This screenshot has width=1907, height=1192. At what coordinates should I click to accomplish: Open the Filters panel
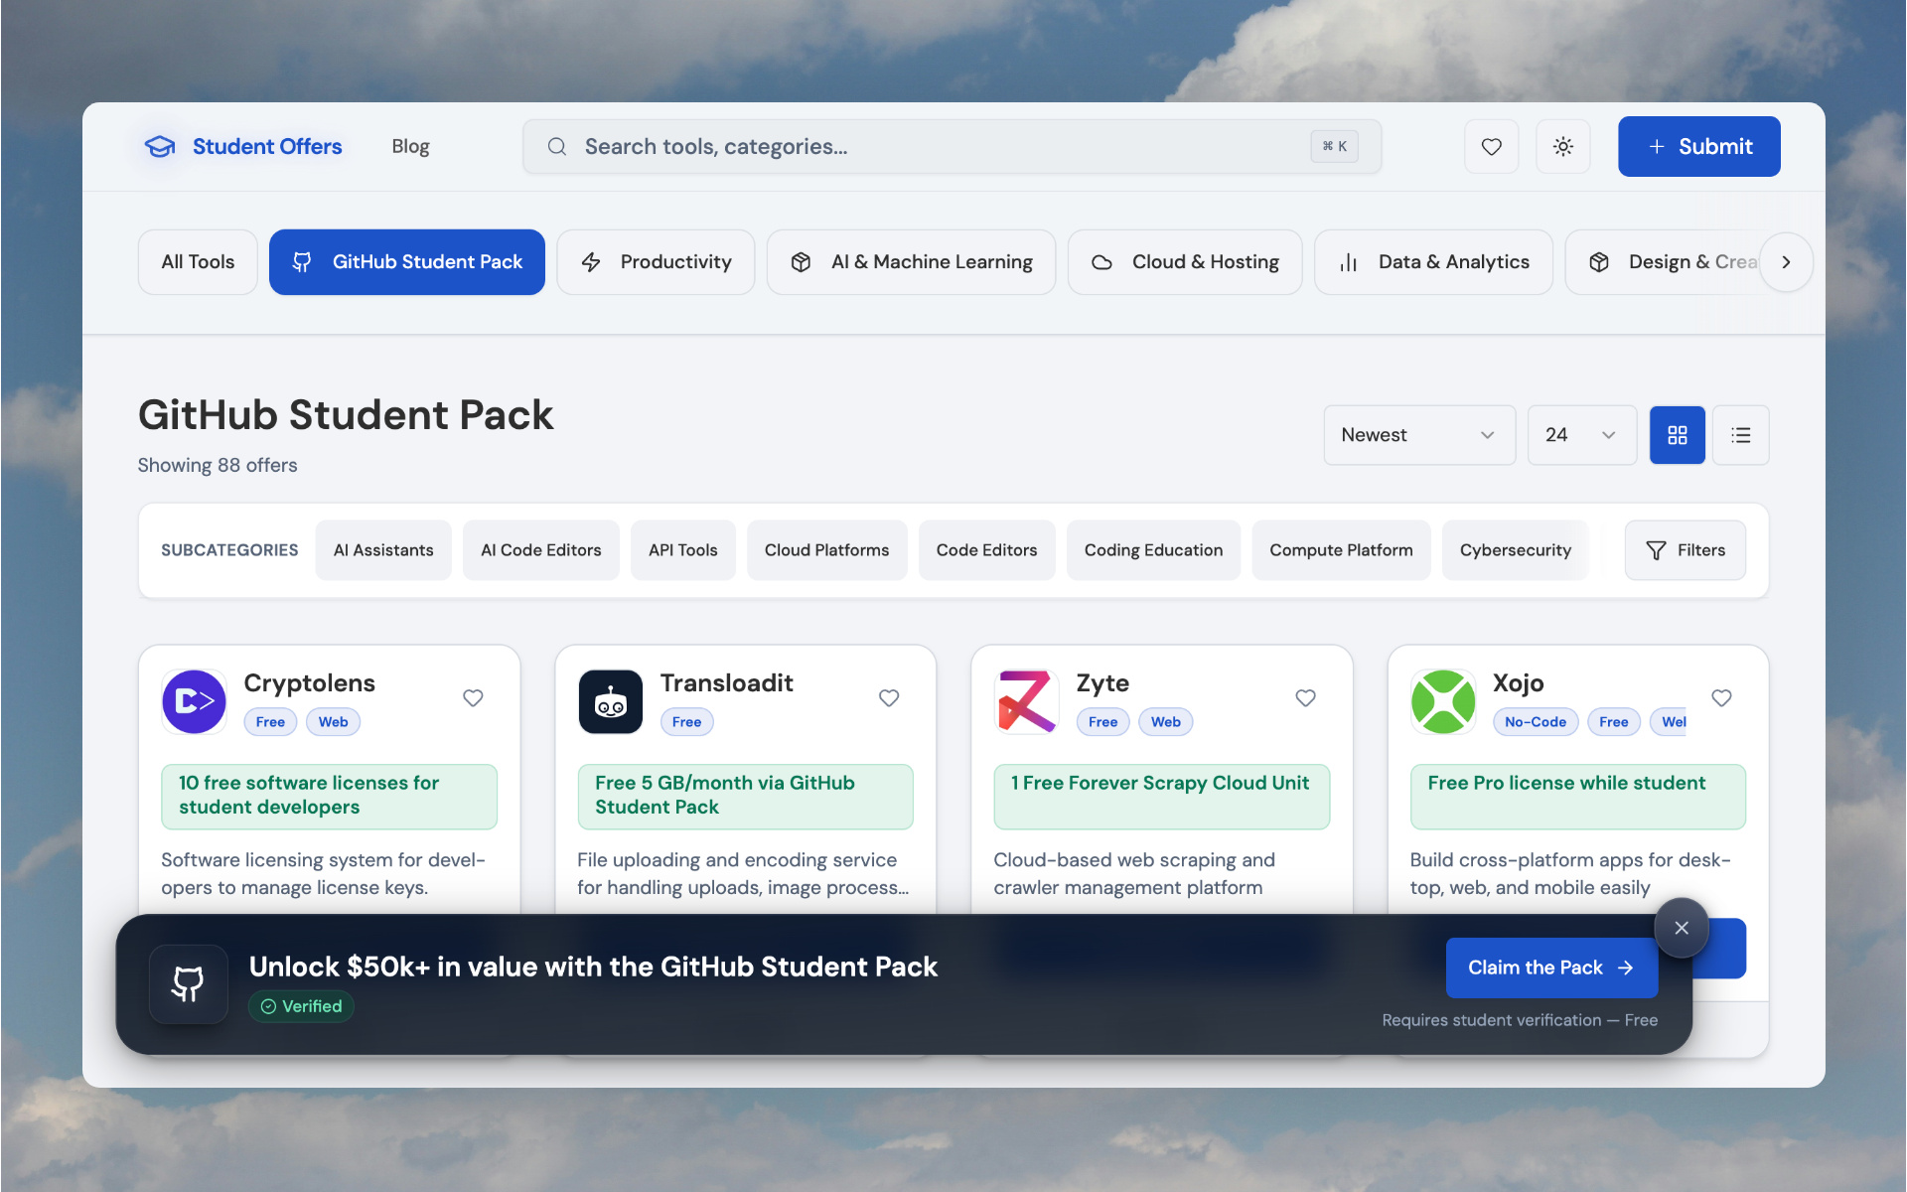point(1685,550)
